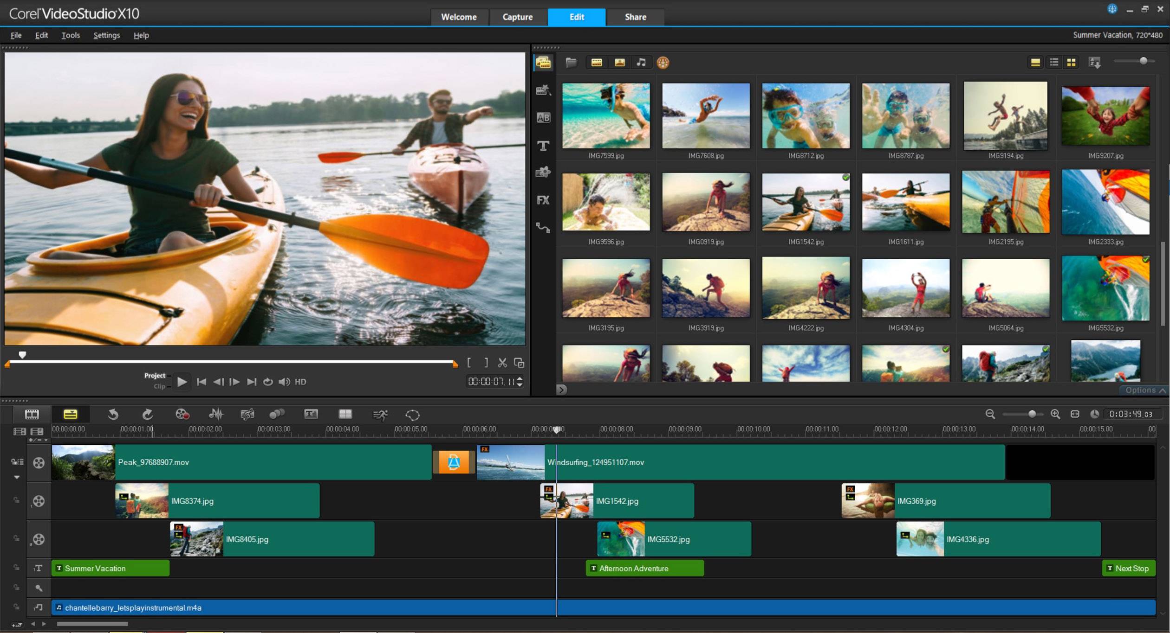Screen dimensions: 1170x633
Task: Open the Tools menu
Action: (70, 35)
